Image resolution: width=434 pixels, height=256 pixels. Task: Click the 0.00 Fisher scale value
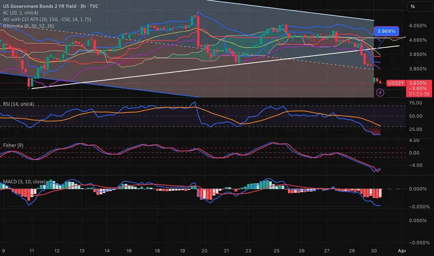point(414,153)
